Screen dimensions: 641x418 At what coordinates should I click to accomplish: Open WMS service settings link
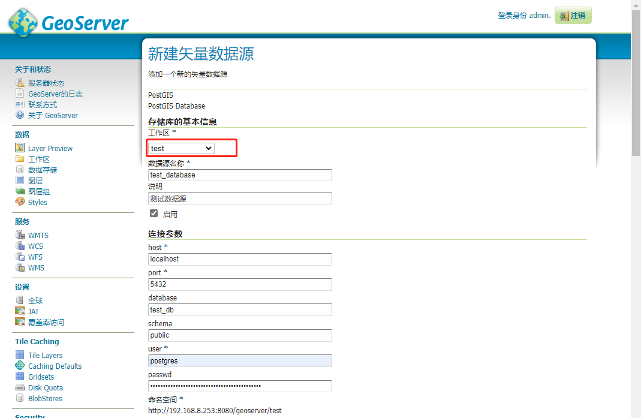(x=36, y=267)
